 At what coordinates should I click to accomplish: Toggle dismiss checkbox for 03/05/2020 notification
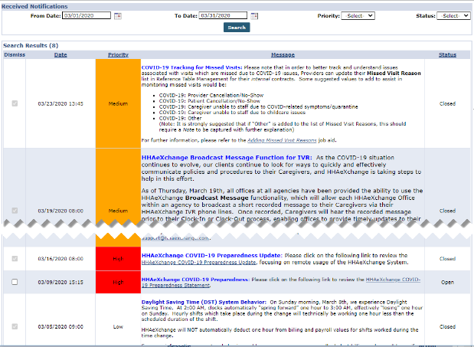tap(14, 326)
